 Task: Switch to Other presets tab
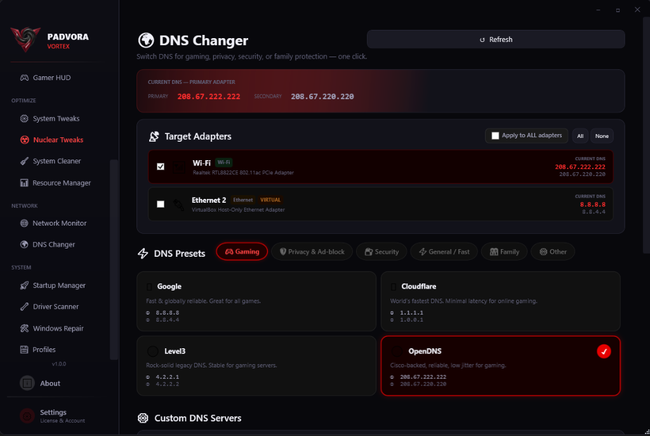tap(553, 252)
